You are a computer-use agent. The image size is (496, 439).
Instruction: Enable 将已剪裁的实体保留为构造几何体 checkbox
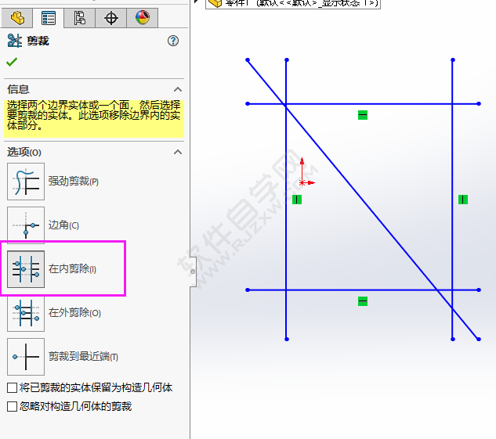(x=12, y=387)
